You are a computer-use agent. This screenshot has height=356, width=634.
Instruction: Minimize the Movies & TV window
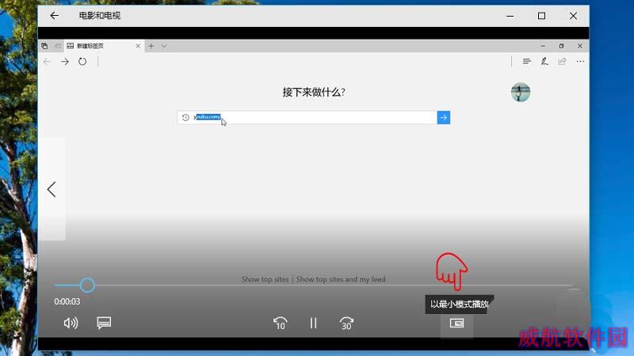pyautogui.click(x=510, y=16)
